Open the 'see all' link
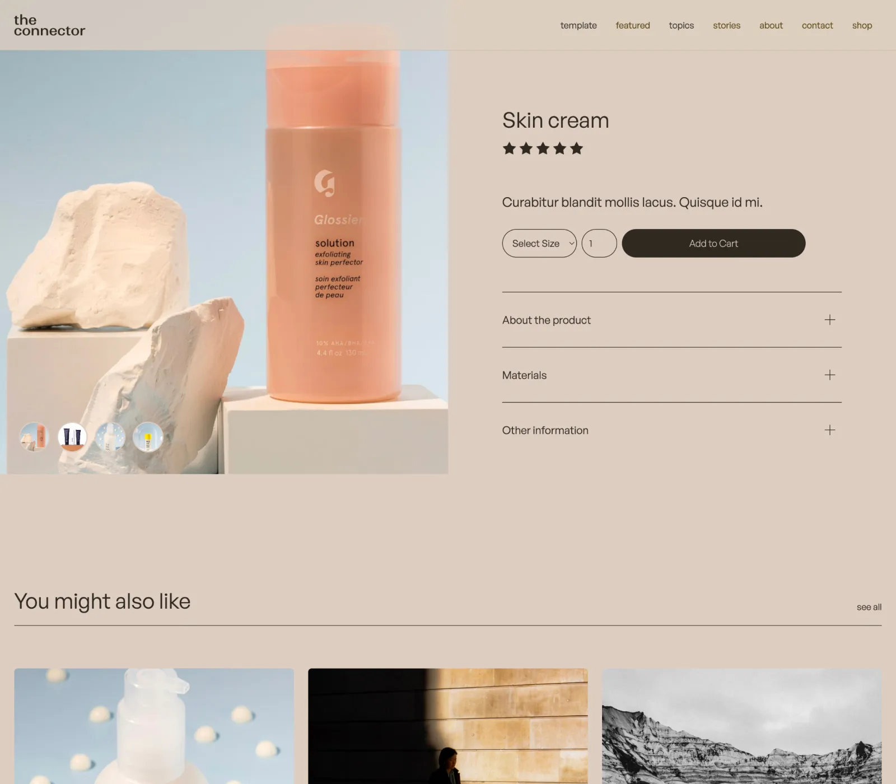The image size is (896, 784). pyautogui.click(x=869, y=607)
